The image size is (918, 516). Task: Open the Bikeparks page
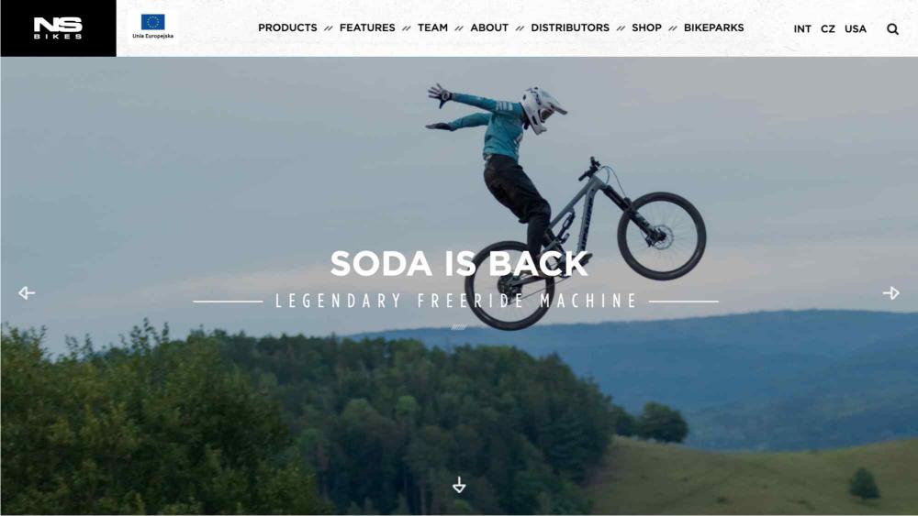click(x=713, y=27)
